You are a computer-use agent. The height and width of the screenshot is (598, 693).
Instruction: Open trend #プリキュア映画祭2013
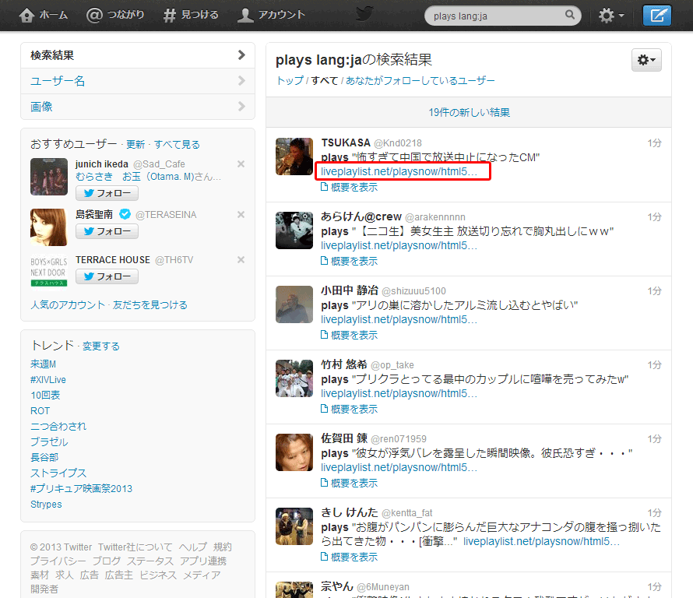pyautogui.click(x=81, y=488)
